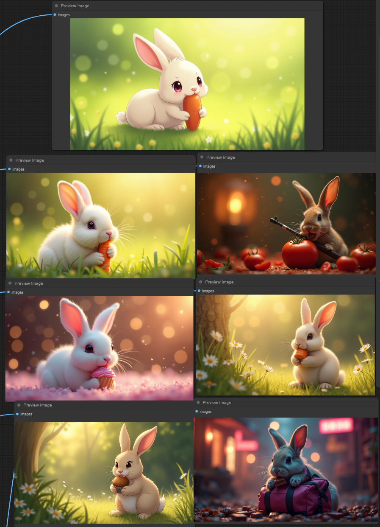This screenshot has height=527, width=380.
Task: Select images input port on tomato rabbit node
Action: point(200,166)
